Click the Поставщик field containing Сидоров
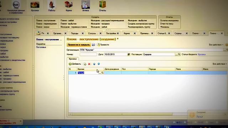This screenshot has width=228, height=128. 159,54
